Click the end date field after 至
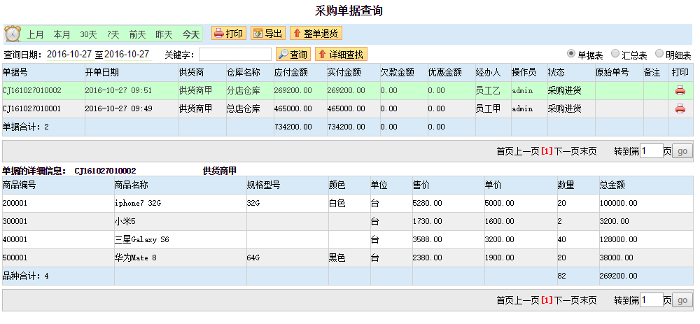Screen dimensions: 700x324 coord(127,54)
